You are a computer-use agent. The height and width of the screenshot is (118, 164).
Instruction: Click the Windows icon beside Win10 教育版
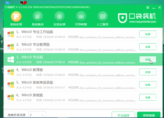point(11,72)
